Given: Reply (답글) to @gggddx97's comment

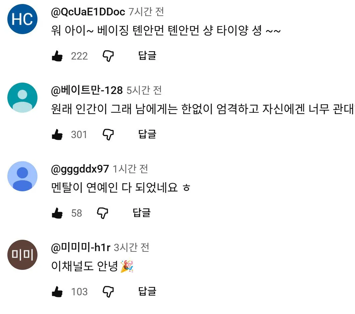Looking at the screenshot, I should pyautogui.click(x=142, y=212).
